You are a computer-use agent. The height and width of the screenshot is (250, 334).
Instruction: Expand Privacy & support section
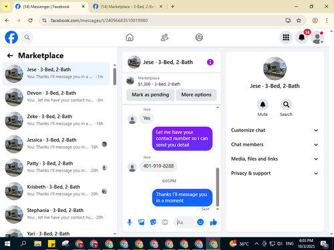pyautogui.click(x=275, y=173)
